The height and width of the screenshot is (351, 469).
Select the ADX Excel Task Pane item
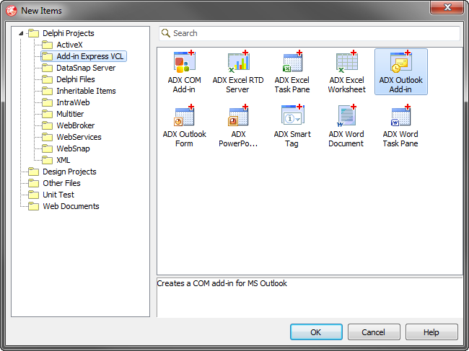292,72
